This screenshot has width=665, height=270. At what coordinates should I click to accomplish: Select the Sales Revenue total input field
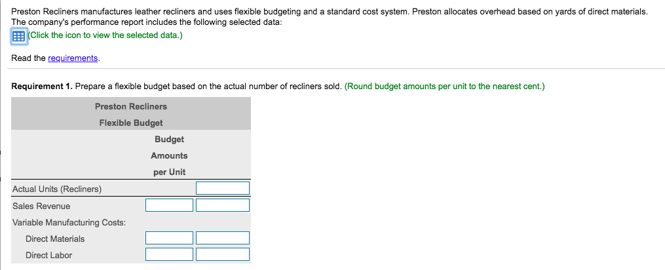pyautogui.click(x=223, y=206)
